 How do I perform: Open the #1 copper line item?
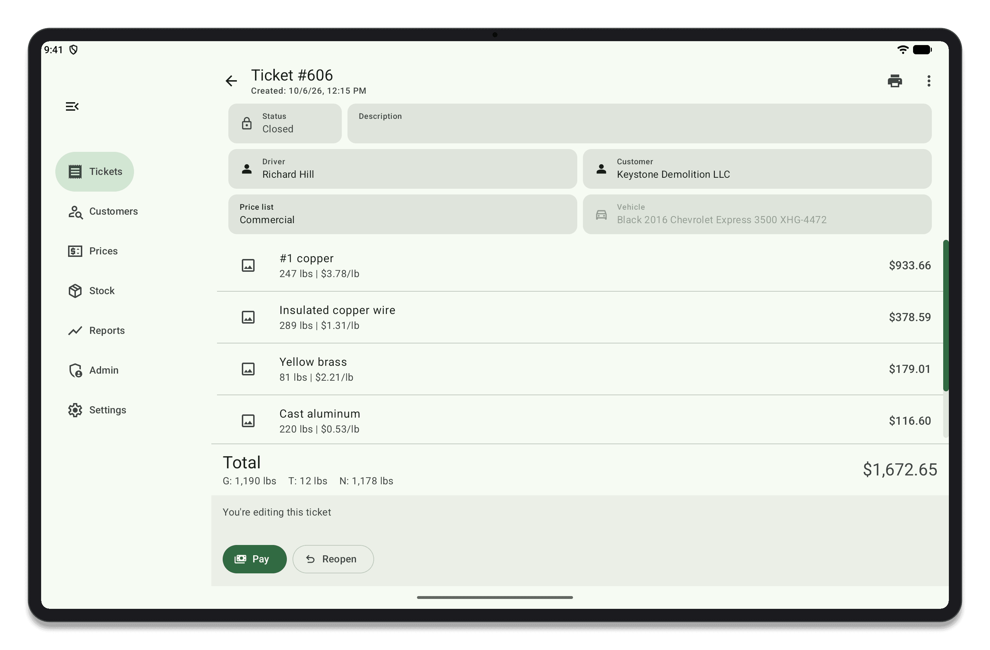(x=579, y=265)
